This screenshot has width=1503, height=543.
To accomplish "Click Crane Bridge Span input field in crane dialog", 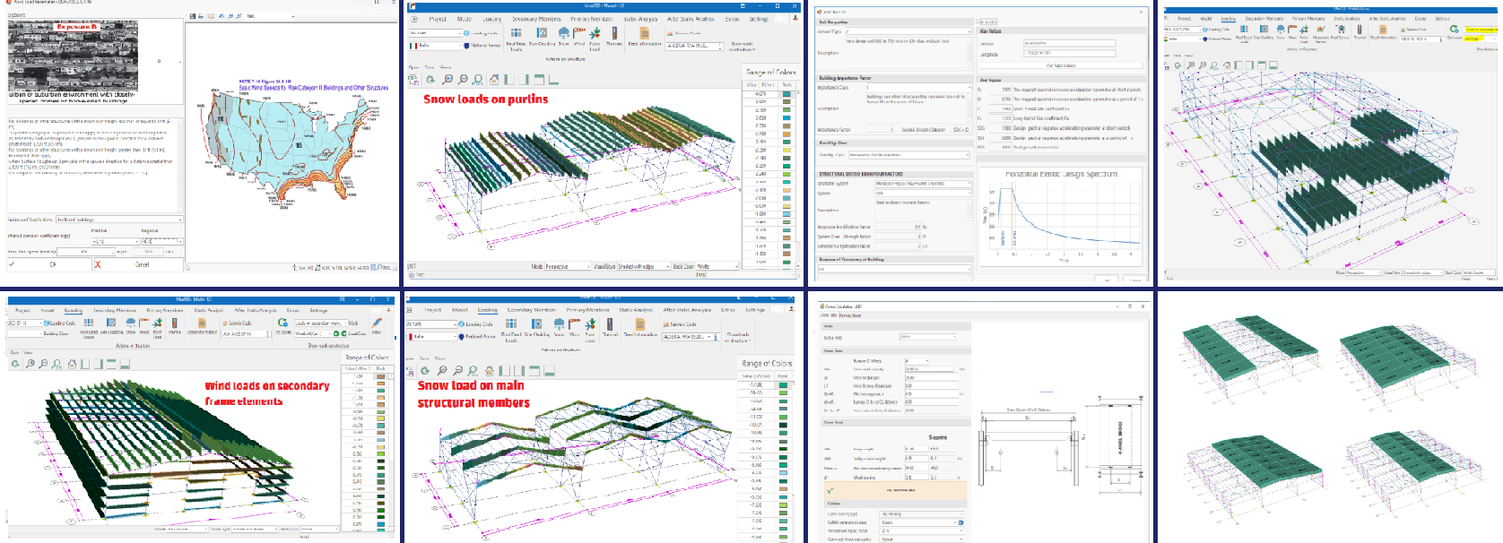I will pyautogui.click(x=931, y=377).
